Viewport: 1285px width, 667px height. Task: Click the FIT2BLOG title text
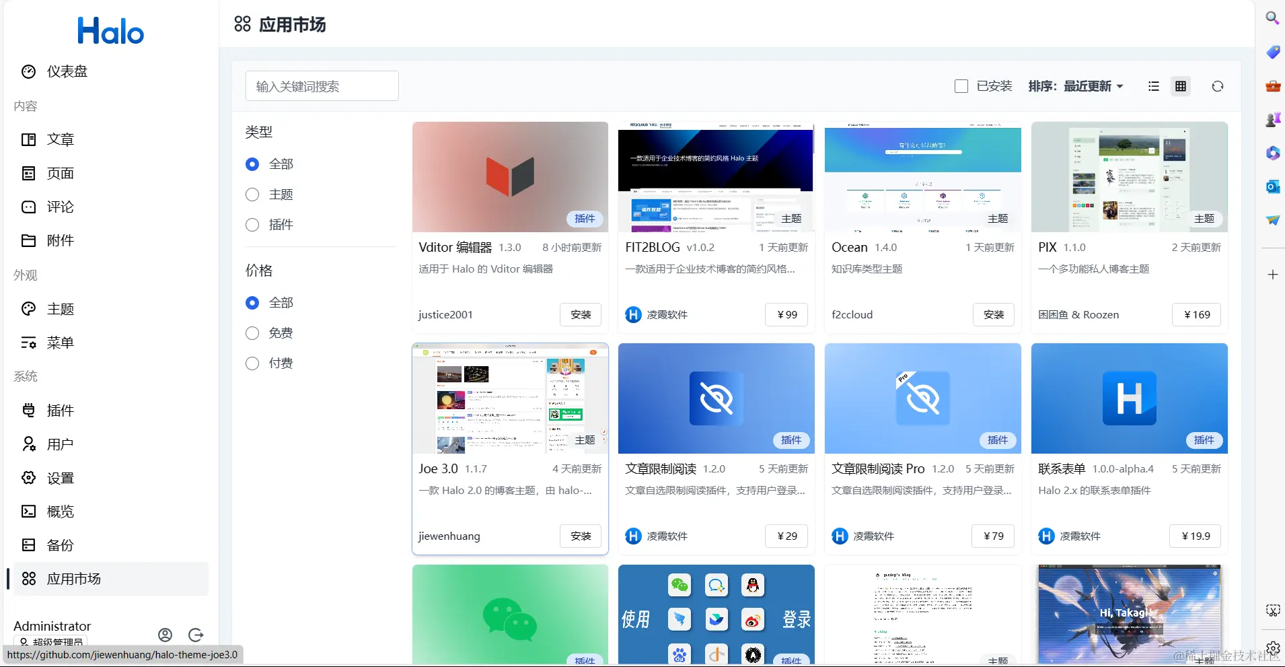coord(653,247)
